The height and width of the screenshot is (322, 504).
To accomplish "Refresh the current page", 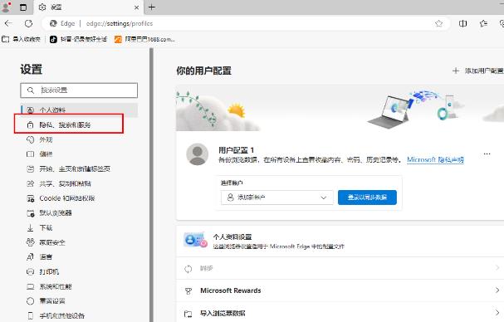I will (x=28, y=23).
